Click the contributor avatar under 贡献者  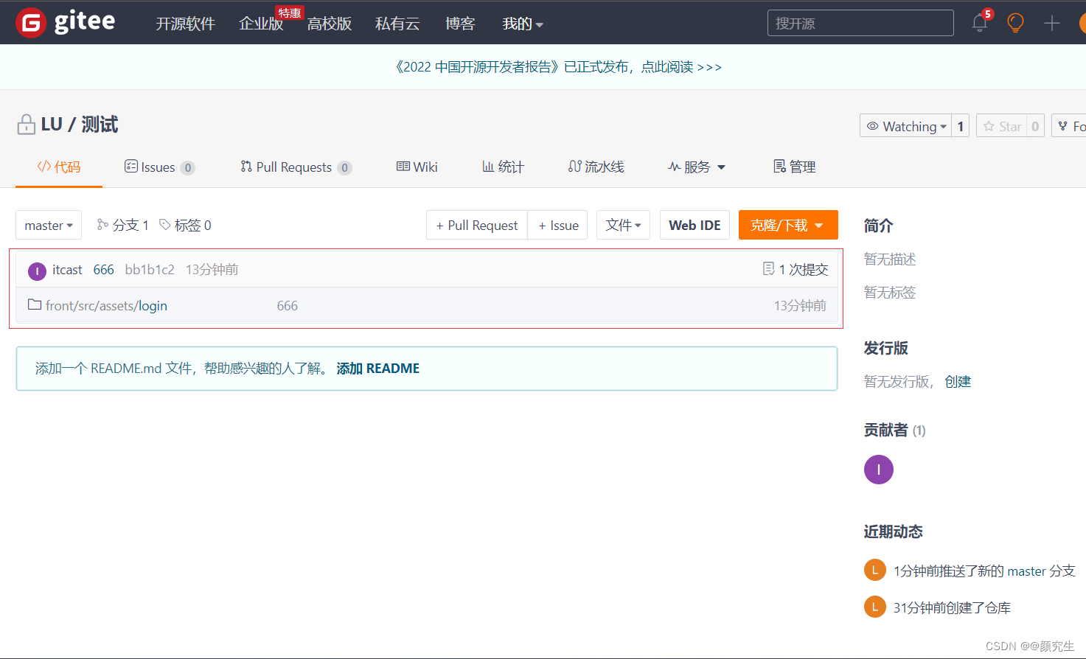tap(878, 469)
